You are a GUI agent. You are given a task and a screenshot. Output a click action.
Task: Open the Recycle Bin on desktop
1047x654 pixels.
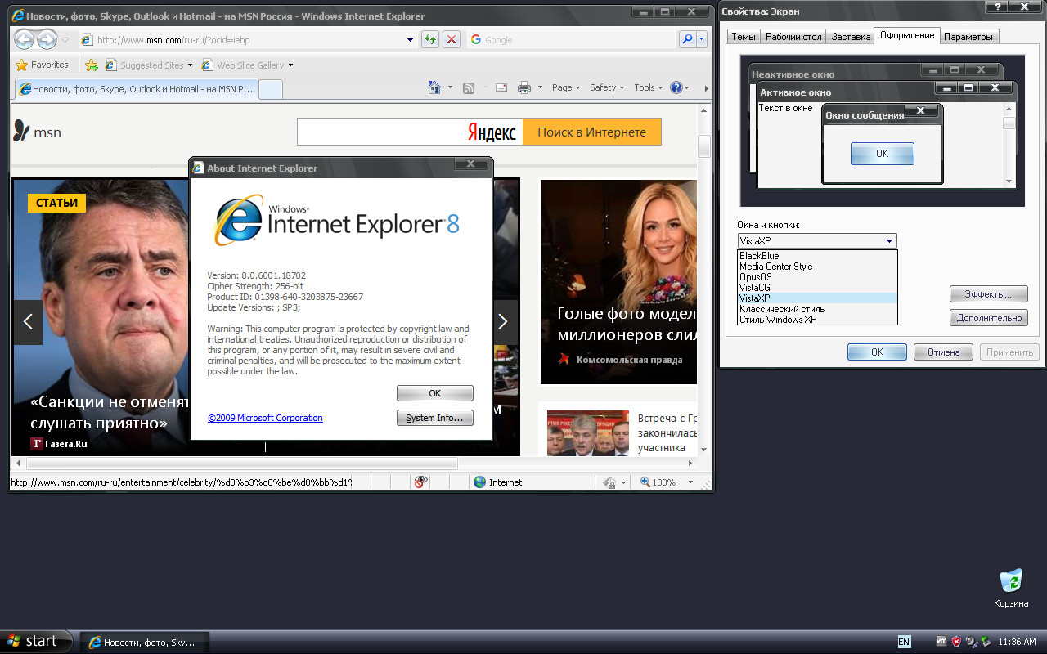[x=1011, y=581]
